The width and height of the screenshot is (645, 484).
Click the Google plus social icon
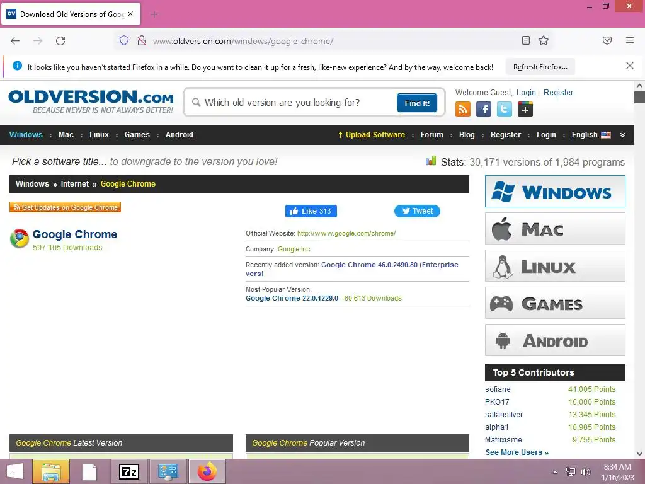[x=525, y=109]
